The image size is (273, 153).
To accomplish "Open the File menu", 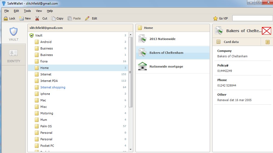I will coord(7,11).
